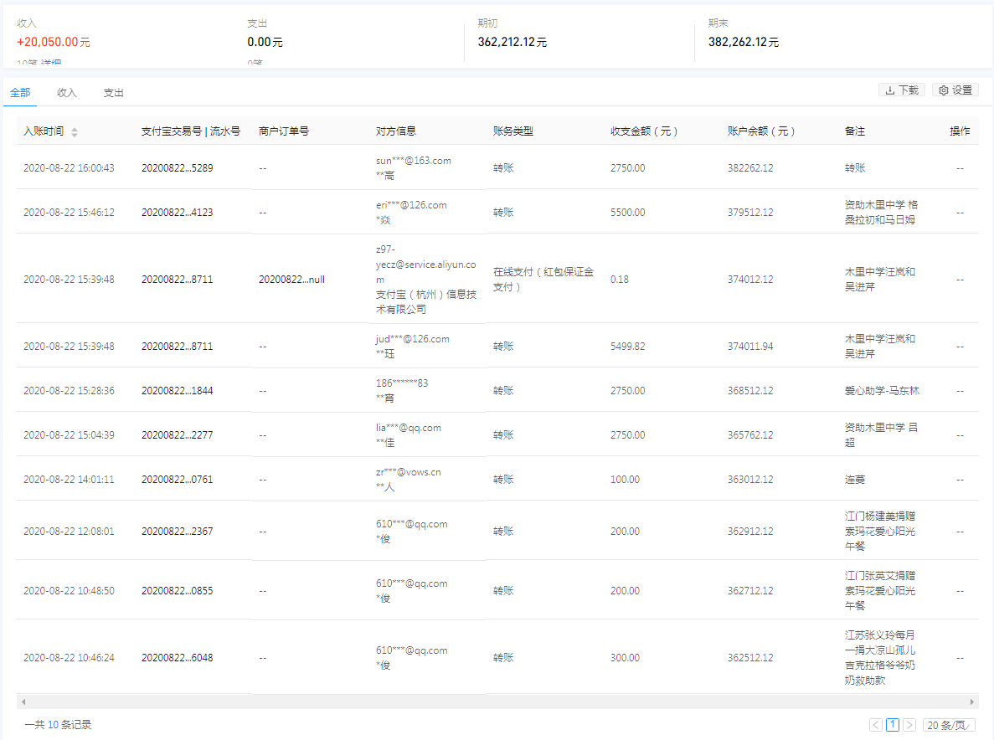994x740 pixels.
Task: Switch to the 收入 tab
Action: pyautogui.click(x=67, y=93)
